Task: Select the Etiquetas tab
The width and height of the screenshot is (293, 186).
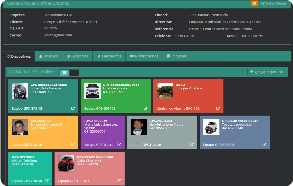Action: tap(177, 56)
